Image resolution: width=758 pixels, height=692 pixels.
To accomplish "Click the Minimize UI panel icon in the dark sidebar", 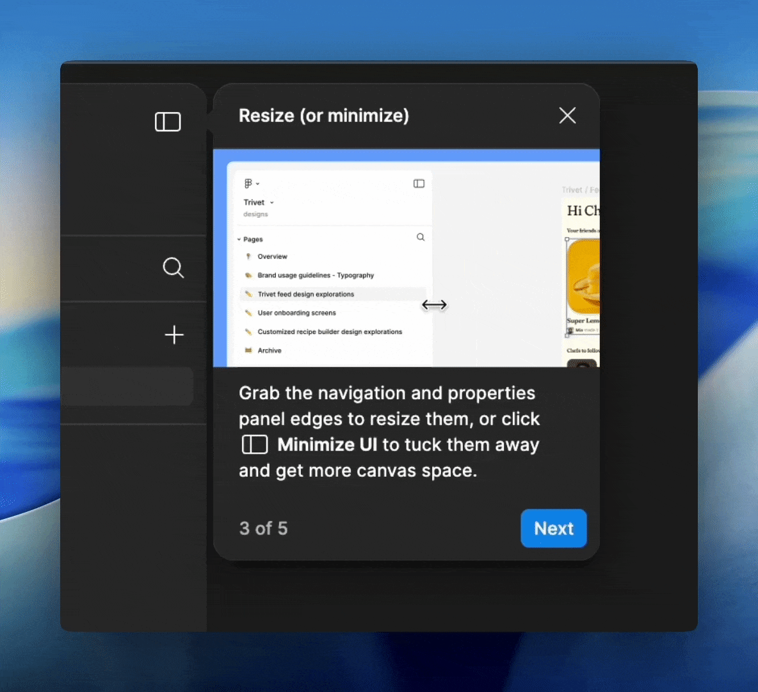I will point(167,122).
